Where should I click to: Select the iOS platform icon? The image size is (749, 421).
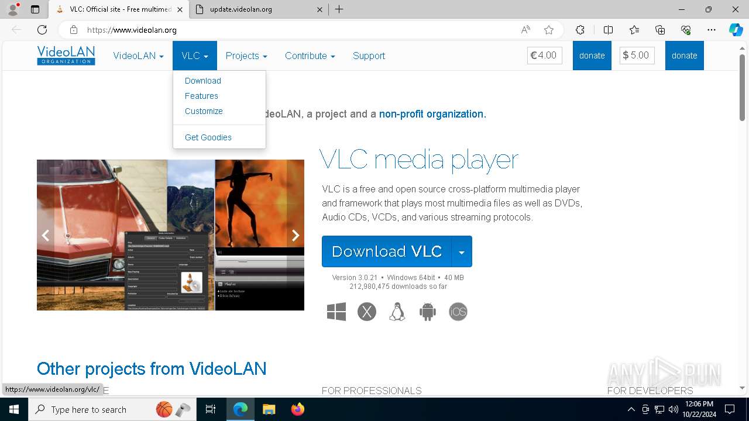coord(458,312)
